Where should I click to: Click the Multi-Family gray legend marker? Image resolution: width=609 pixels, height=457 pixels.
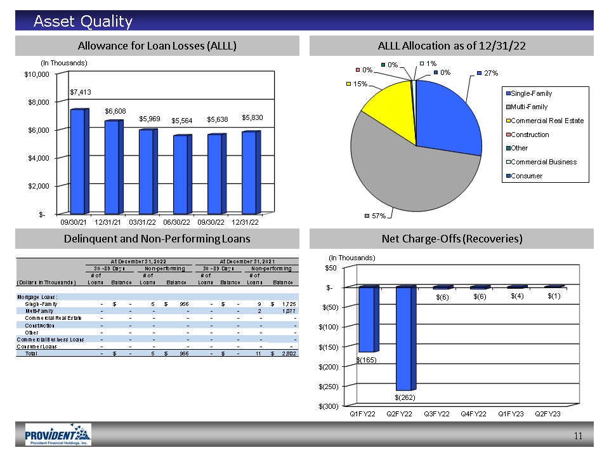507,107
